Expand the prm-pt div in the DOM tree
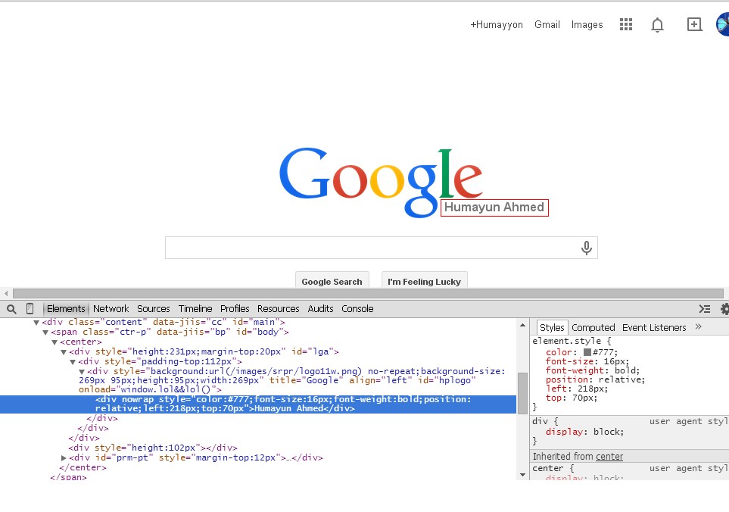This screenshot has height=512, width=729. coord(64,457)
